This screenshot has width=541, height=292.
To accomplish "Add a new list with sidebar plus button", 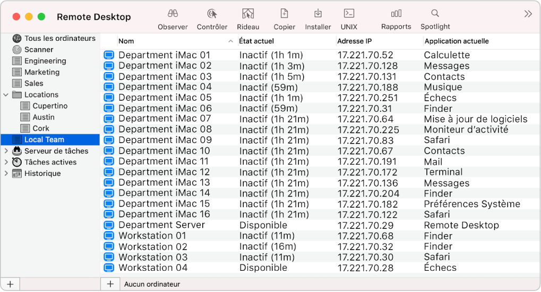I will (10, 284).
